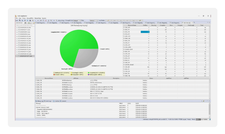Click the green Complete legend swatch
Screen dimensions: 225x134
pyautogui.click(x=88, y=73)
